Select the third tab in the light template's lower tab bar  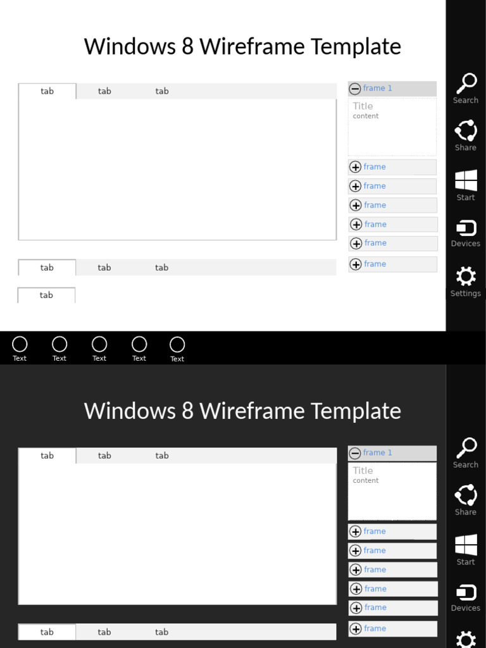(x=161, y=268)
